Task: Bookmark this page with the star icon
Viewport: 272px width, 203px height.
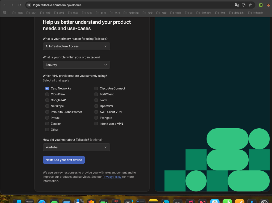Action: (x=250, y=5)
